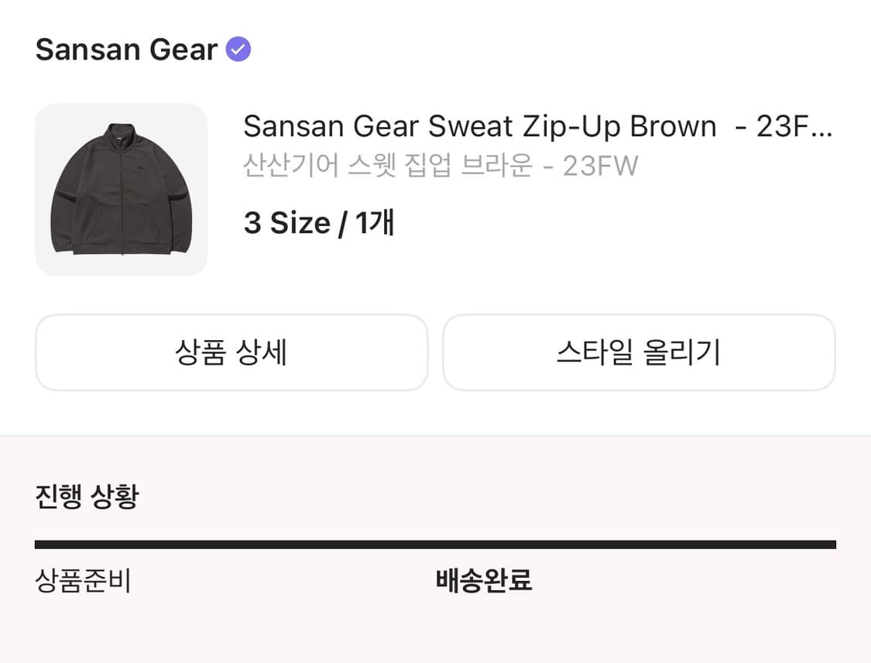The height and width of the screenshot is (663, 871).
Task: Click the delivery progress status row
Action: coord(435,581)
